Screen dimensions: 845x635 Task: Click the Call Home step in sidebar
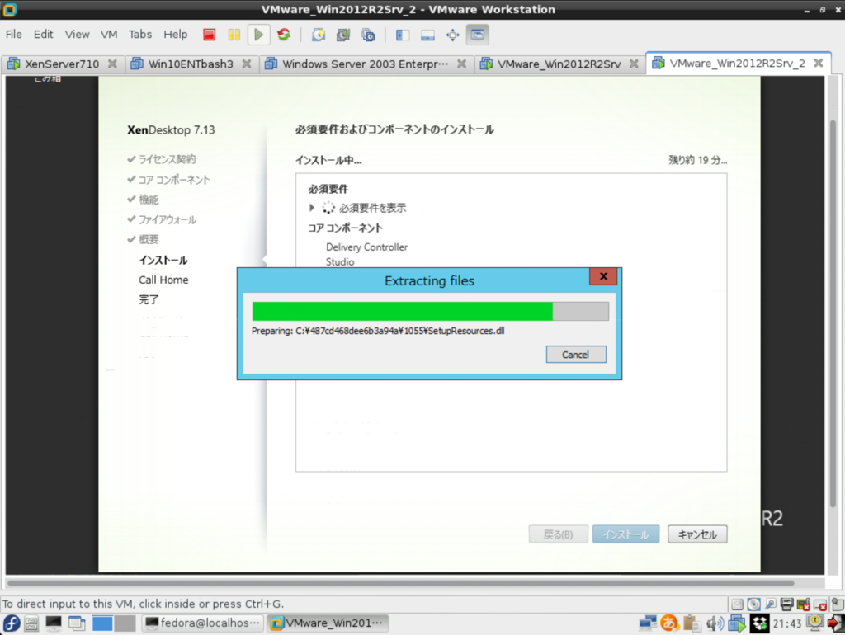(x=163, y=280)
